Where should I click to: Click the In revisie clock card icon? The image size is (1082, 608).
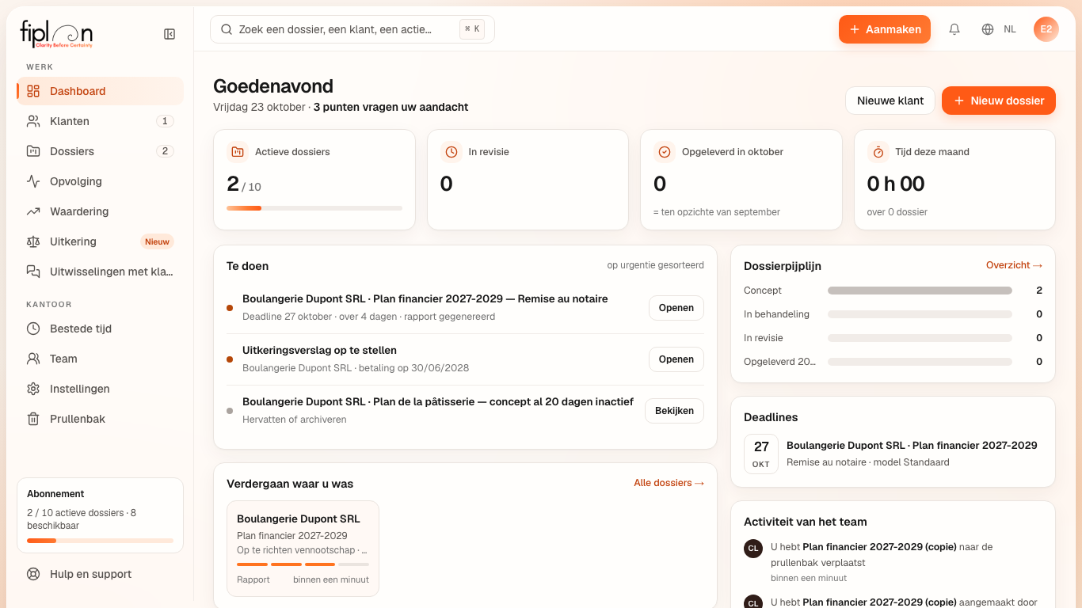(x=451, y=152)
